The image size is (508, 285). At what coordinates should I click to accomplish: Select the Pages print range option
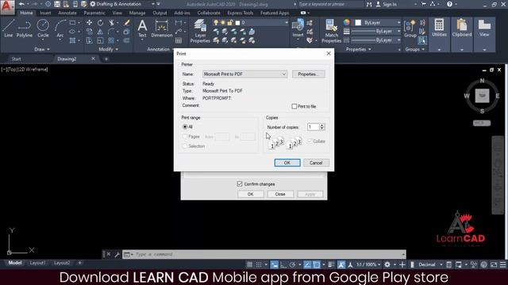[x=185, y=137]
